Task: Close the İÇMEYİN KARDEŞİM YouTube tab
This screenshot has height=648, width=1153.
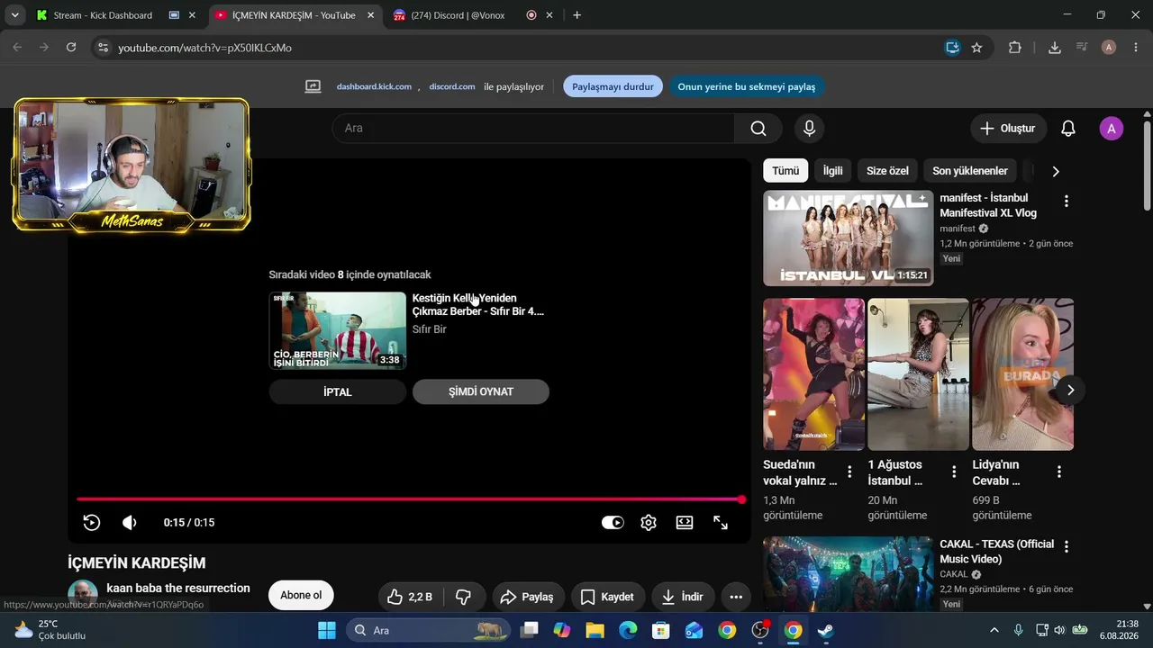Action: point(370,15)
